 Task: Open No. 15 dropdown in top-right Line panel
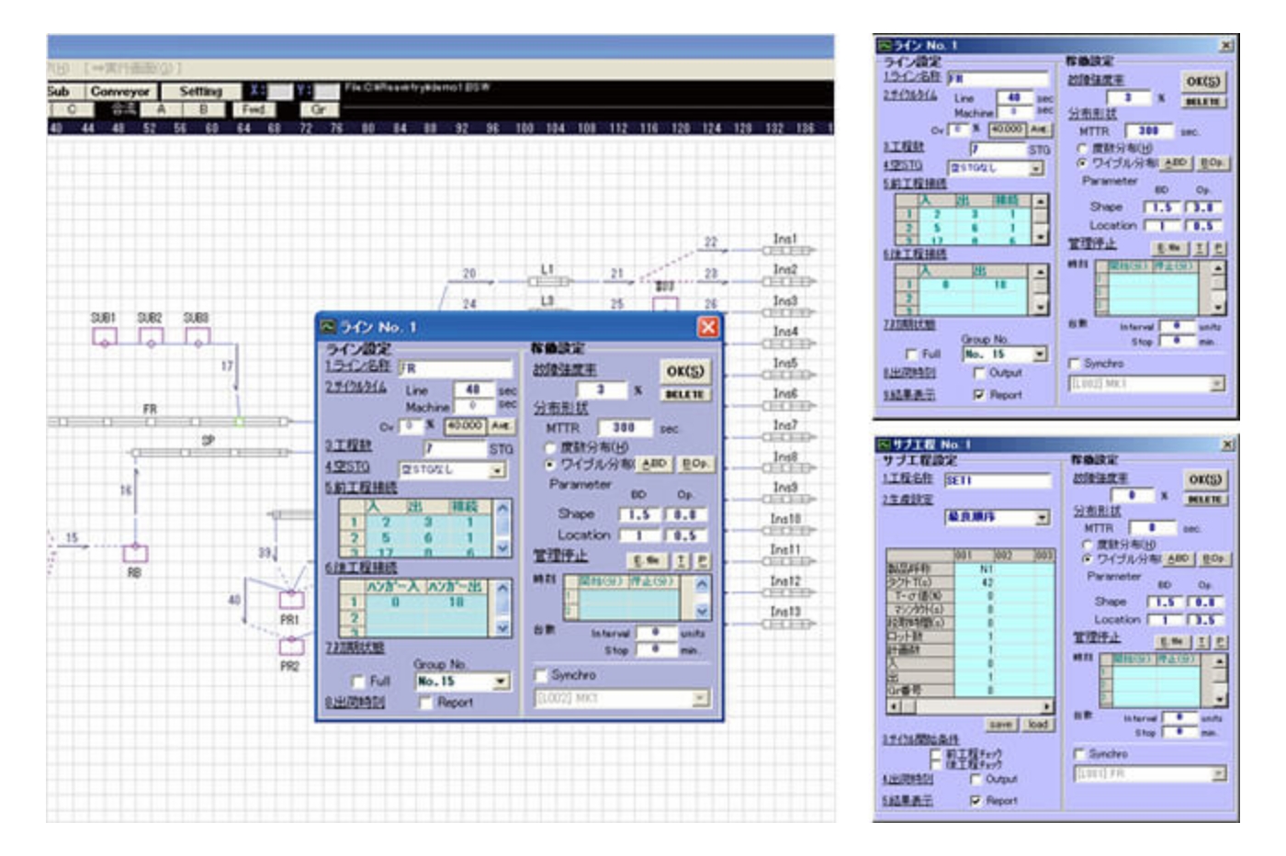click(1040, 355)
